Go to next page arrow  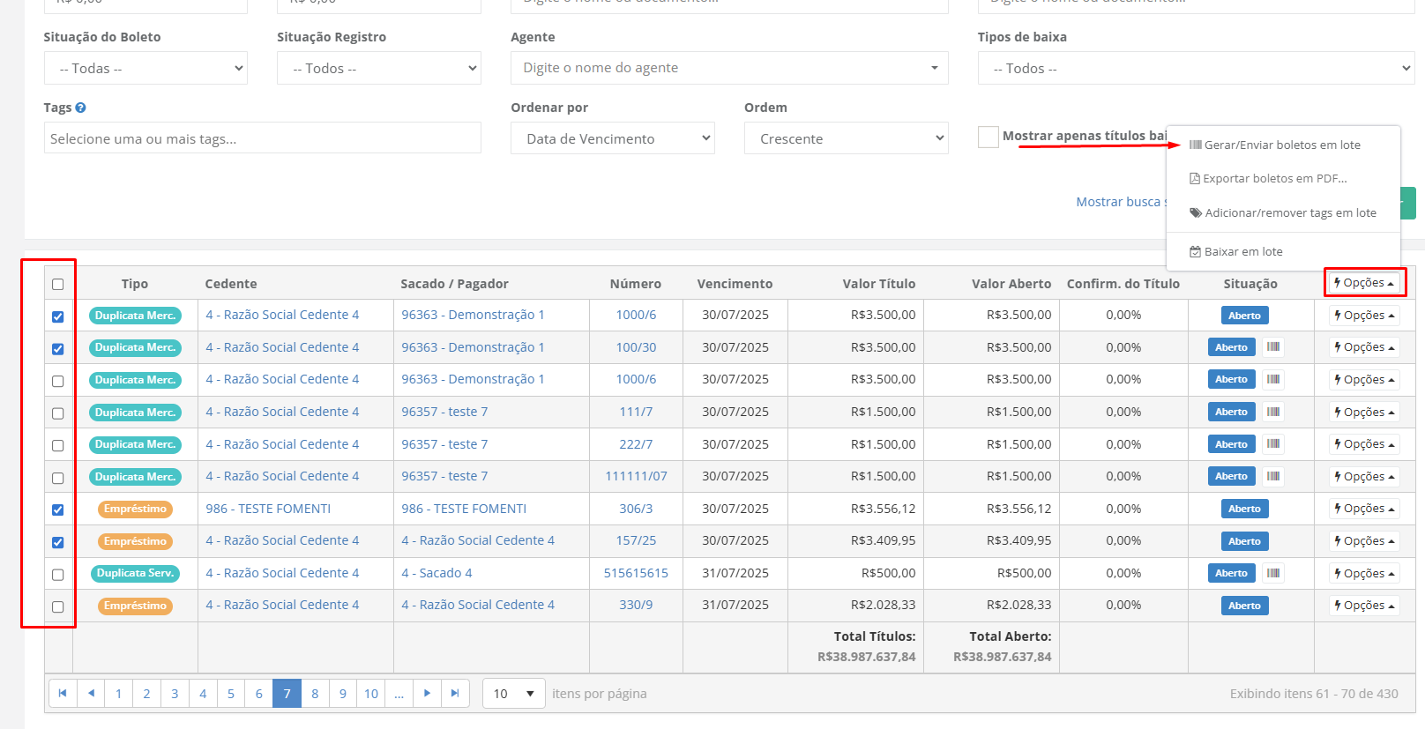[427, 694]
